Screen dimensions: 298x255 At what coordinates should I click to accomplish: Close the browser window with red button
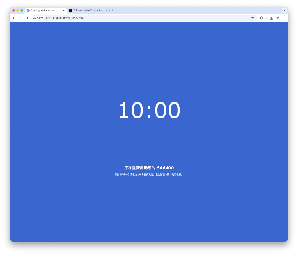point(13,10)
